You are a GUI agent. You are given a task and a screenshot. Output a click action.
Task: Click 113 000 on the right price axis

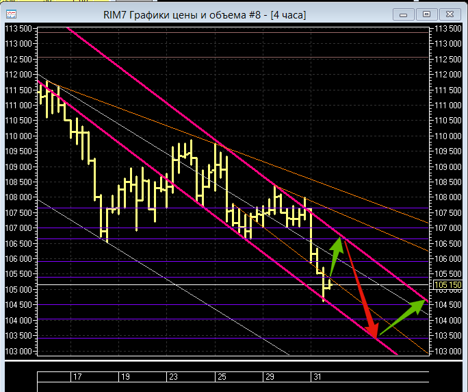pyautogui.click(x=448, y=44)
